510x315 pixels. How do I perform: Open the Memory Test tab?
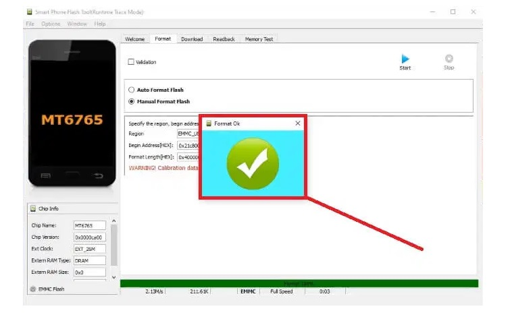point(259,39)
